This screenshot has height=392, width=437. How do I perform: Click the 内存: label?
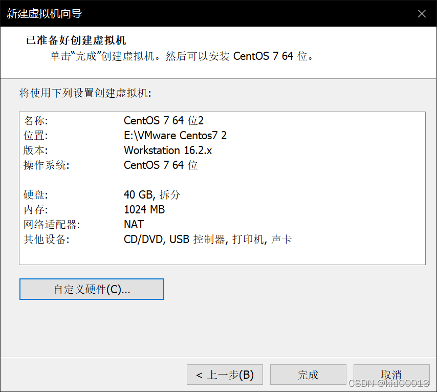pos(36,210)
